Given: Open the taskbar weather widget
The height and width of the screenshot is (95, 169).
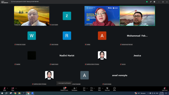Looking at the screenshot, I should (x=140, y=93).
